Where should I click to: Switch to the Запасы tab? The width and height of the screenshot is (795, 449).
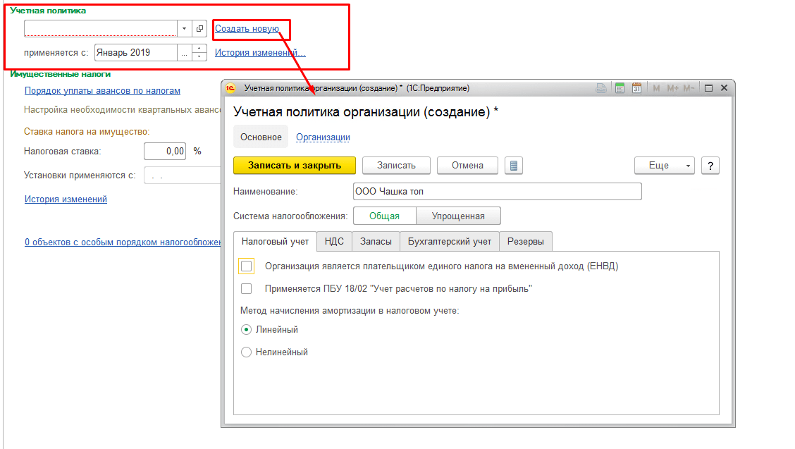coord(376,242)
